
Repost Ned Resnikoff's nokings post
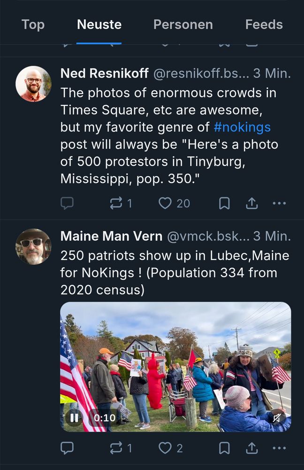click(121, 203)
